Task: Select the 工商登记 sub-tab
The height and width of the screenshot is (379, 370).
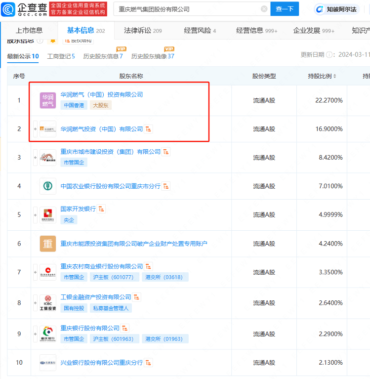Action: 61,56
